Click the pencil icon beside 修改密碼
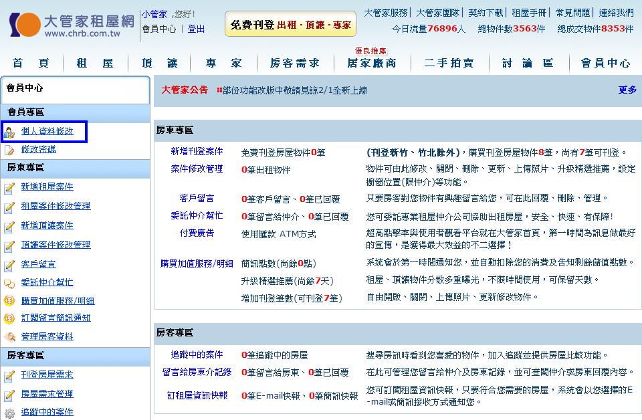Viewport: 642px width, 420px height. pos(9,150)
